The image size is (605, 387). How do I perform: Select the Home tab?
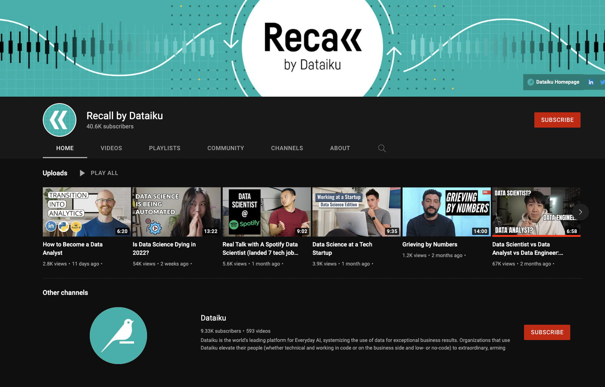[x=65, y=148]
